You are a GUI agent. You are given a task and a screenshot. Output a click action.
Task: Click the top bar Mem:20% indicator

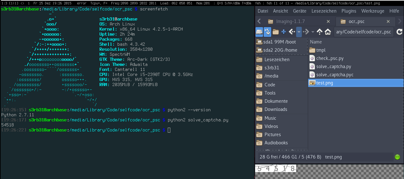203,3
